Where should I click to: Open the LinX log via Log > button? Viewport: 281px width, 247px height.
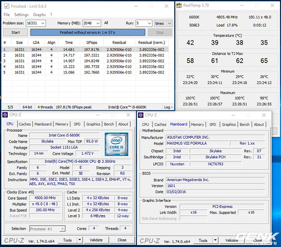[x=168, y=107]
